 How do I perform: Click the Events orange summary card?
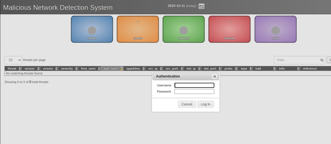pyautogui.click(x=138, y=29)
